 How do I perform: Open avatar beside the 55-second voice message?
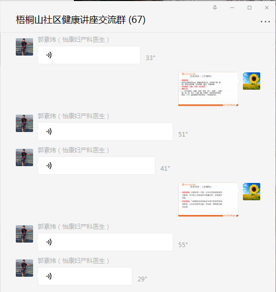coord(24,234)
